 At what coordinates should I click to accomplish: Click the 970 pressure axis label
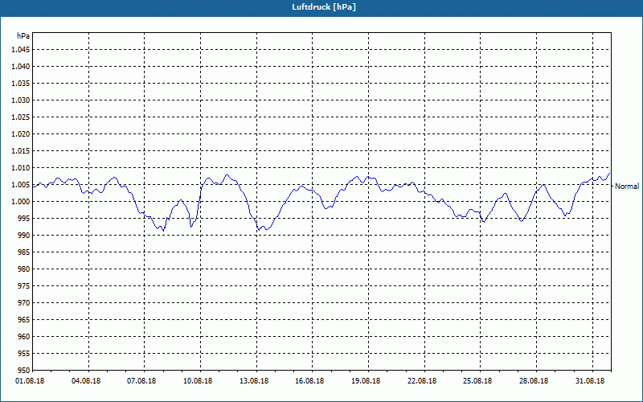(24, 303)
